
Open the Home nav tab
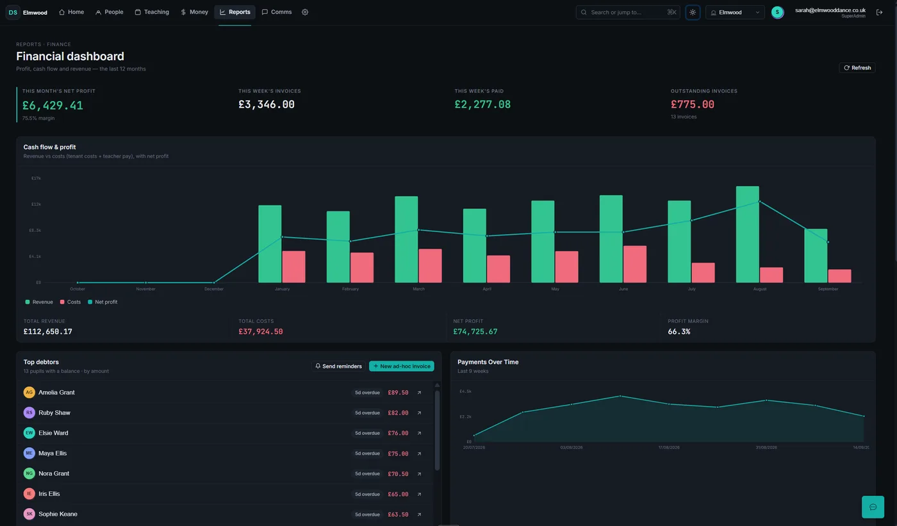[71, 12]
